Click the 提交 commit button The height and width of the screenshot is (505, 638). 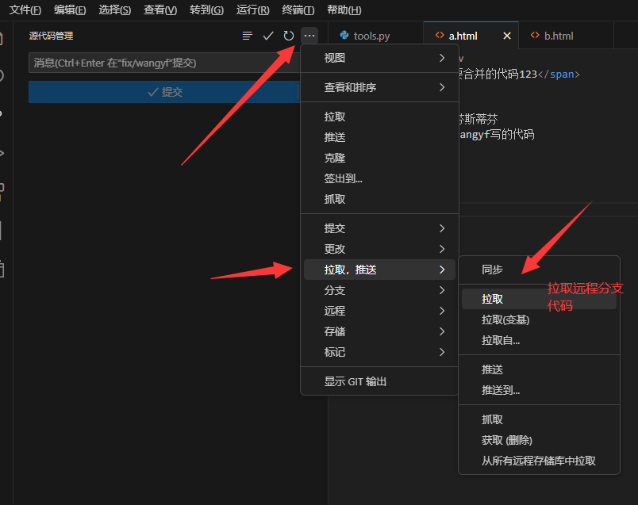(163, 91)
